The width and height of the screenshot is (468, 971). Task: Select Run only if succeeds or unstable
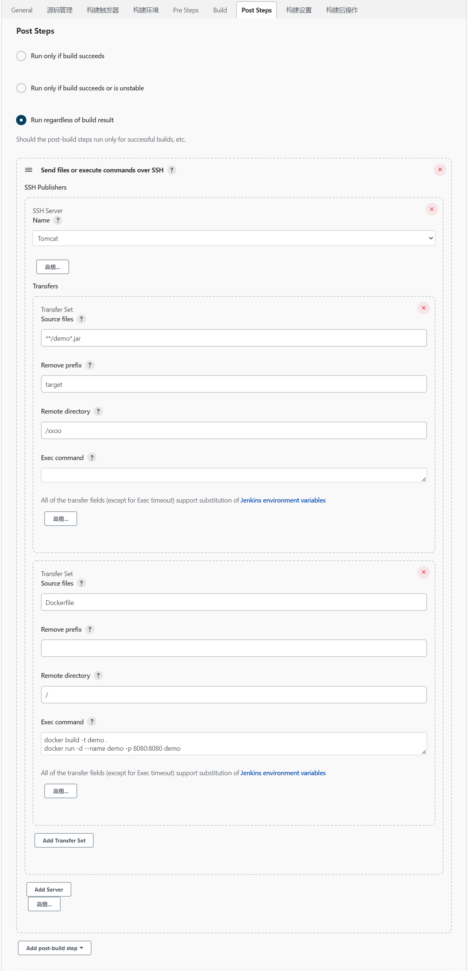21,88
